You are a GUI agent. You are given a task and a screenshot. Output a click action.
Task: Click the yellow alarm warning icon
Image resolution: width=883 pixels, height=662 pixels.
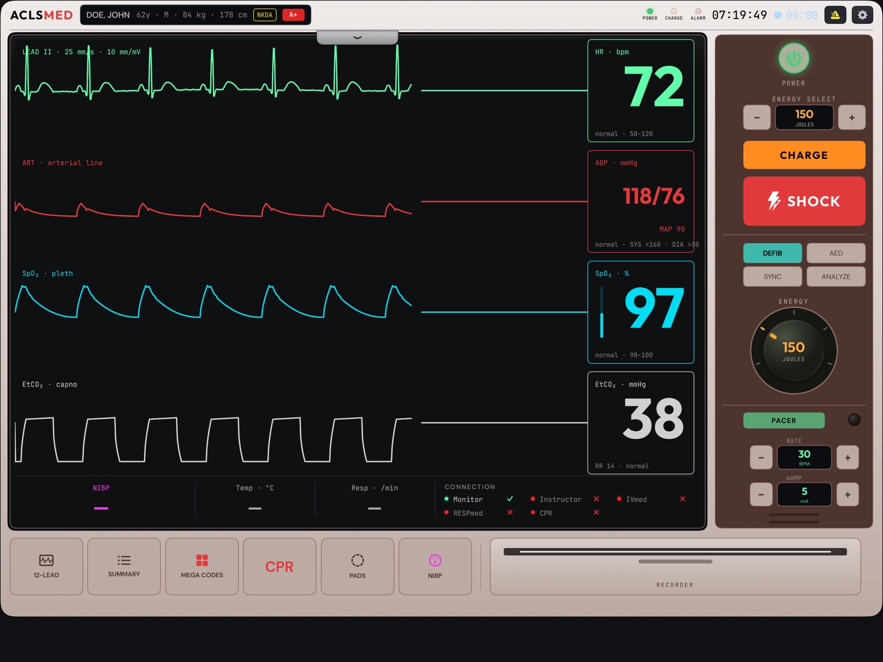[835, 15]
